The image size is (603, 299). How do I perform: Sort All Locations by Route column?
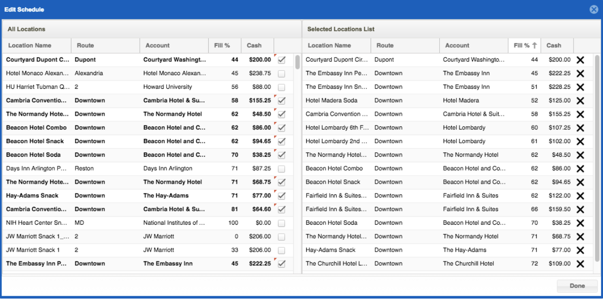tap(105, 45)
